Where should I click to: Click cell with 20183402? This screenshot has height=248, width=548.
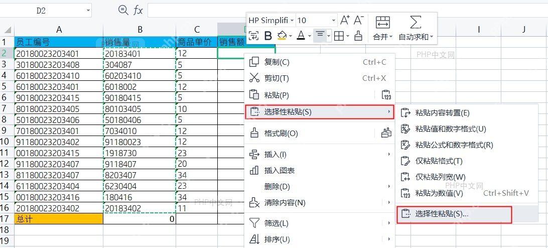click(x=140, y=208)
